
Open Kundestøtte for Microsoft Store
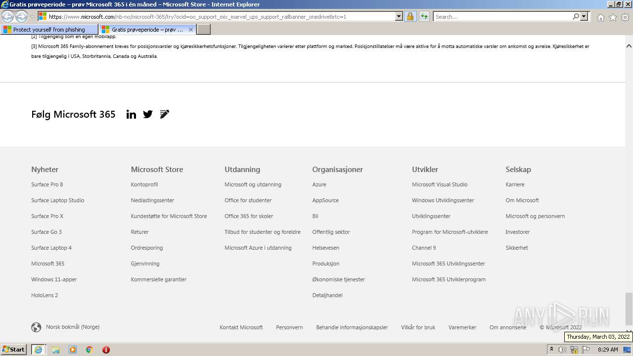(x=169, y=216)
